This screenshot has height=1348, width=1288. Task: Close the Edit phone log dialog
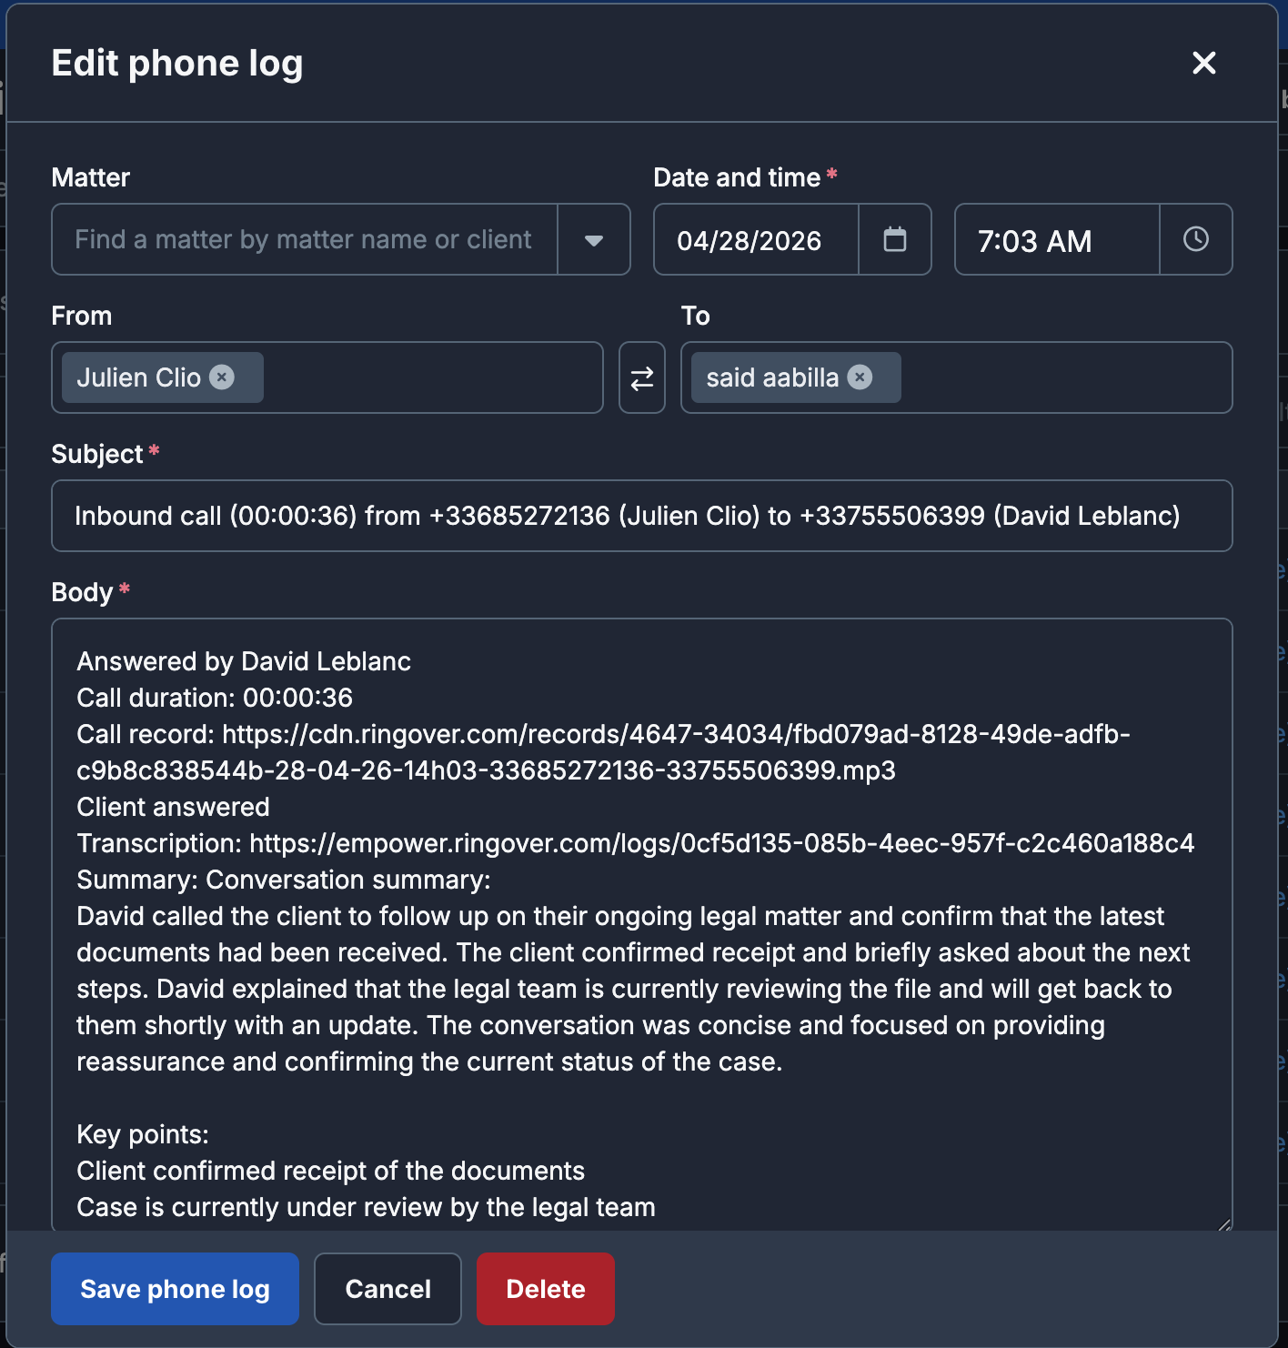(1203, 63)
